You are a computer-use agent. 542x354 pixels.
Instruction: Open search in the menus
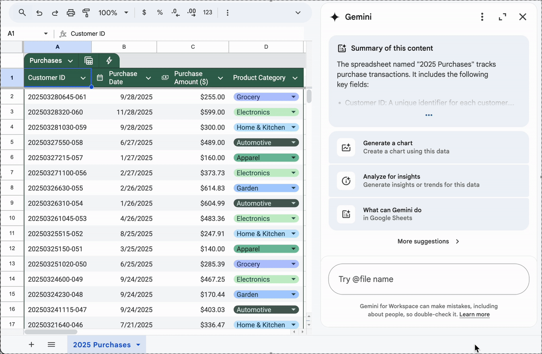coord(22,12)
